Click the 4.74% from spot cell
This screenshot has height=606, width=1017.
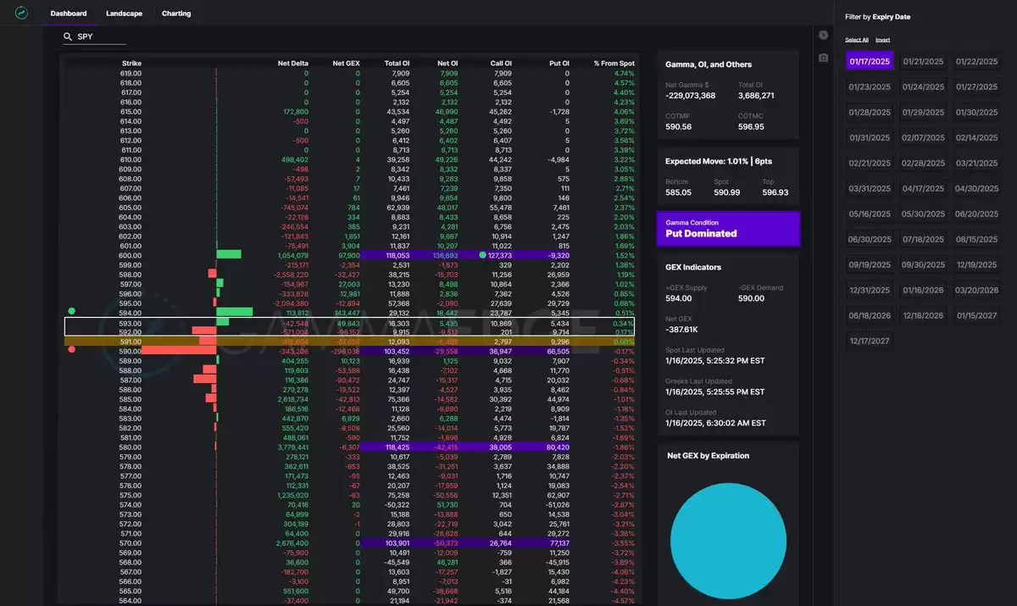point(624,74)
